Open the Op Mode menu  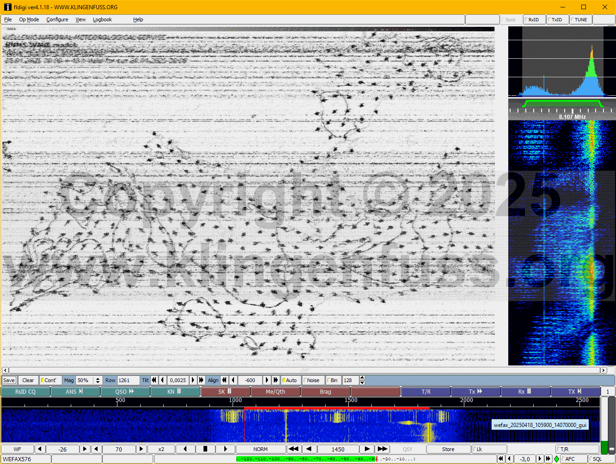29,19
